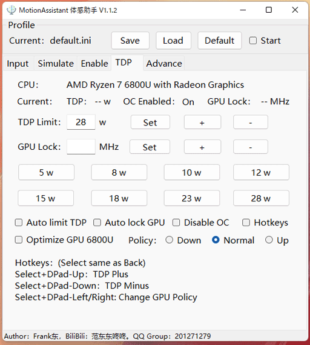
Task: Select the Down policy radio button
Action: point(169,240)
